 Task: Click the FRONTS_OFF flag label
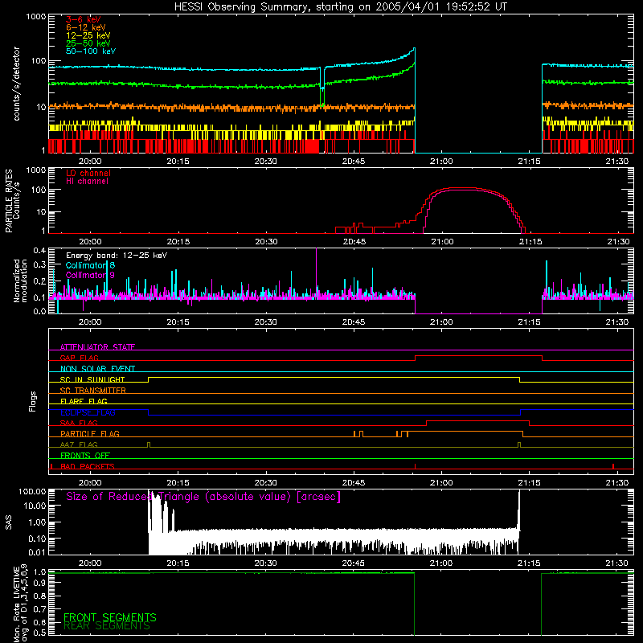(x=85, y=455)
